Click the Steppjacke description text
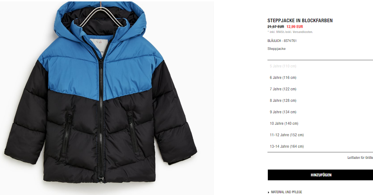 [x=276, y=49]
